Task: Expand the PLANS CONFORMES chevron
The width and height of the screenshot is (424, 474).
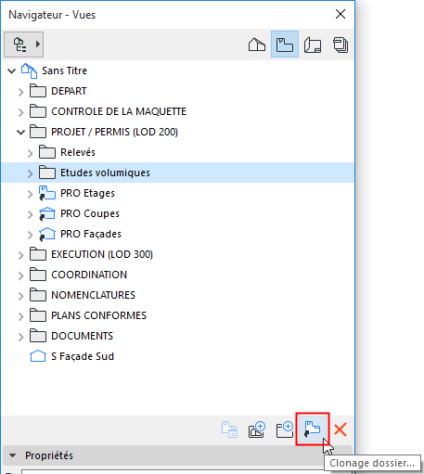Action: tap(20, 316)
